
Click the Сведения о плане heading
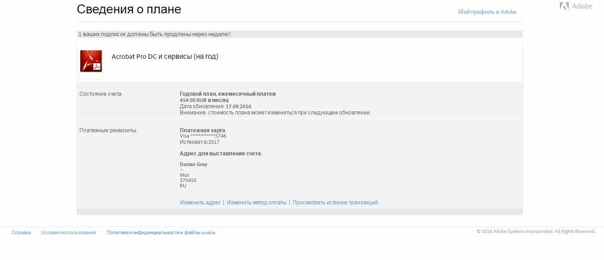tap(129, 9)
